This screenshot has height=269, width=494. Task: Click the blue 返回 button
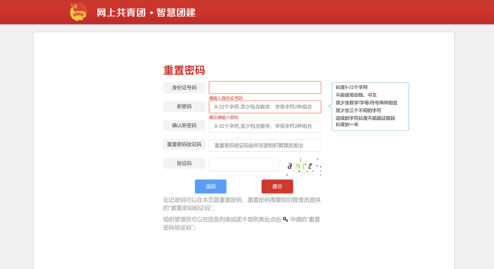point(211,186)
